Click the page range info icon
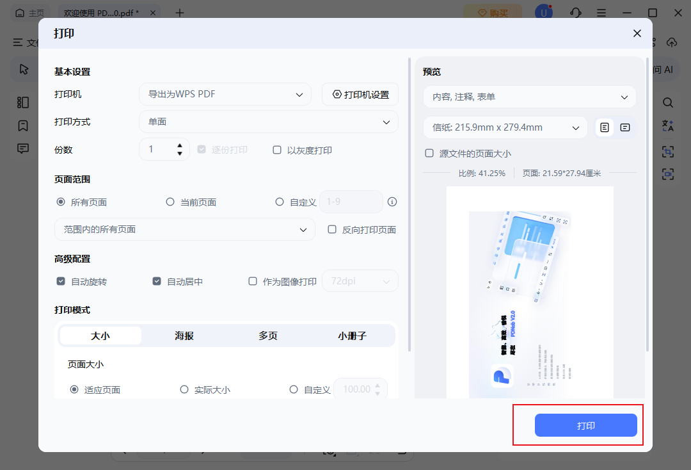 [x=392, y=202]
